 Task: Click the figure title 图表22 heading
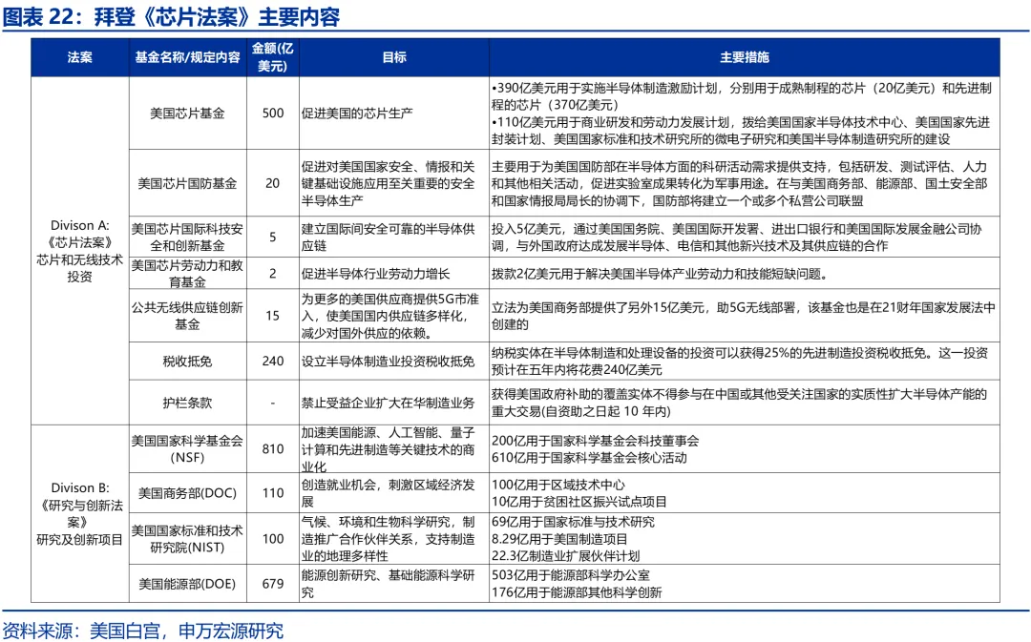(x=172, y=17)
